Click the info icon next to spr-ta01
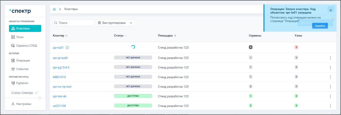341x115 pixels. (x=67, y=48)
